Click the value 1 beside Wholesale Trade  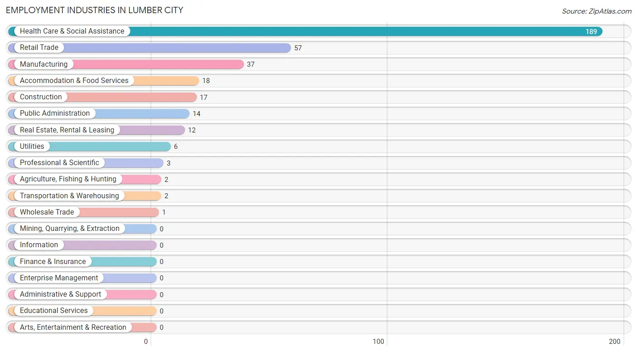pyautogui.click(x=164, y=212)
